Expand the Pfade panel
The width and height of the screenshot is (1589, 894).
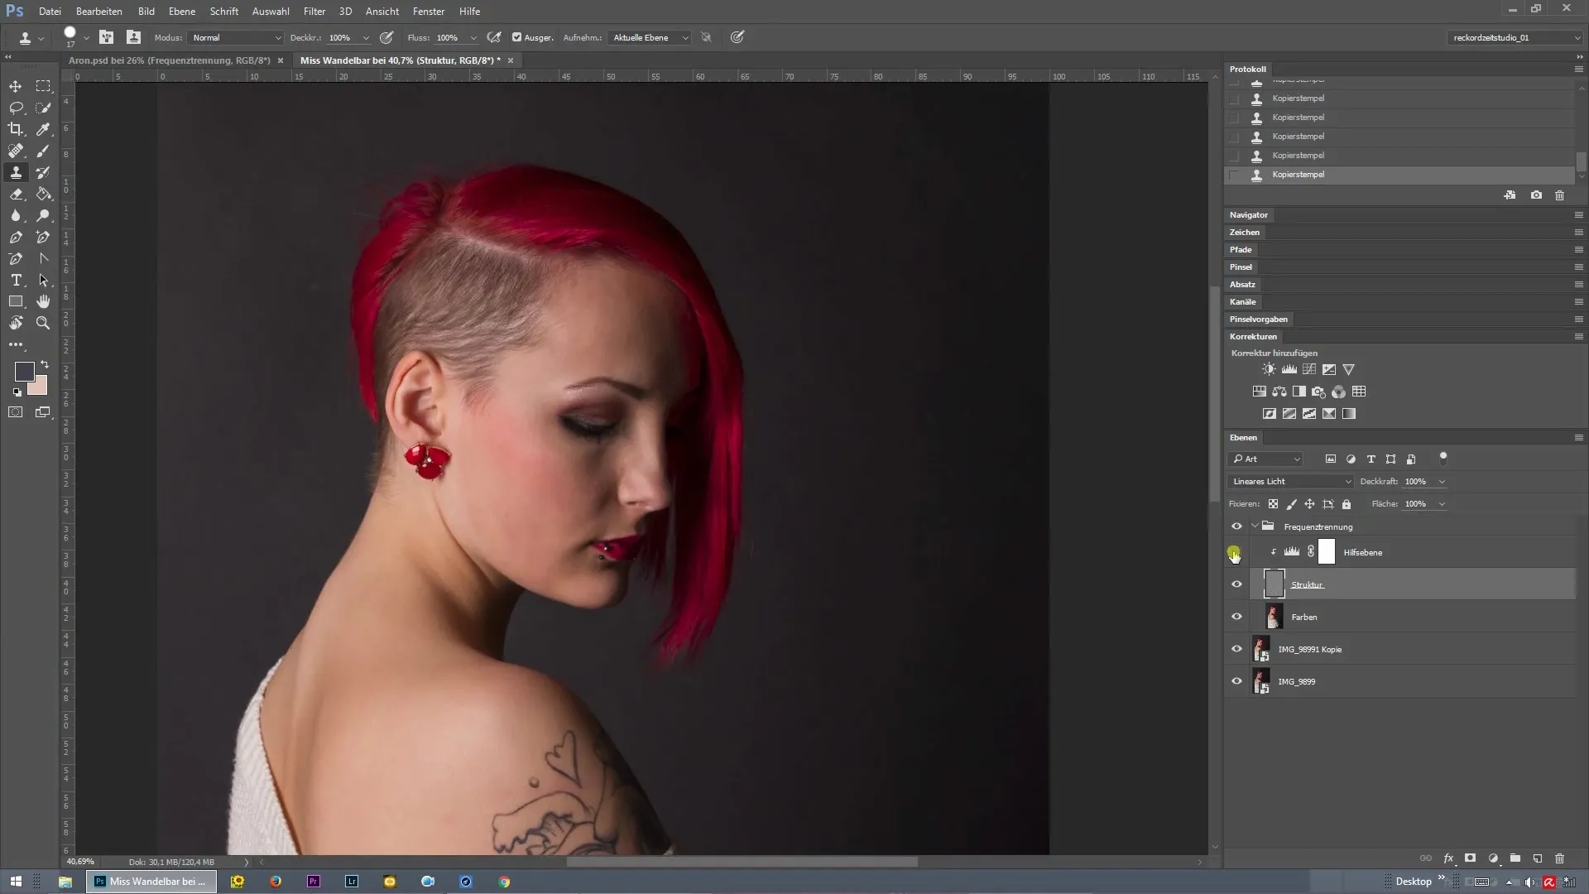(x=1241, y=250)
